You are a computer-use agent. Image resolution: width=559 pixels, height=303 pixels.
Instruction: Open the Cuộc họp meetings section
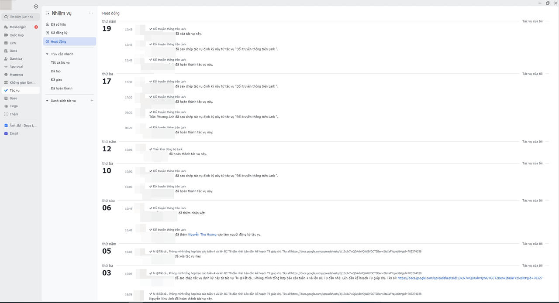[17, 35]
